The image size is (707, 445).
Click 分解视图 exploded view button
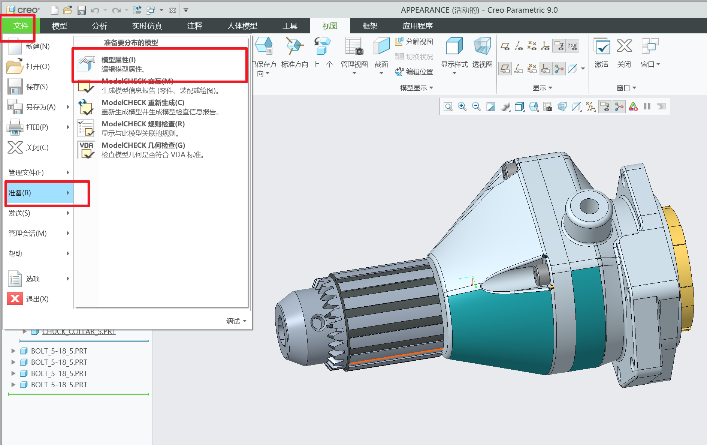[414, 42]
